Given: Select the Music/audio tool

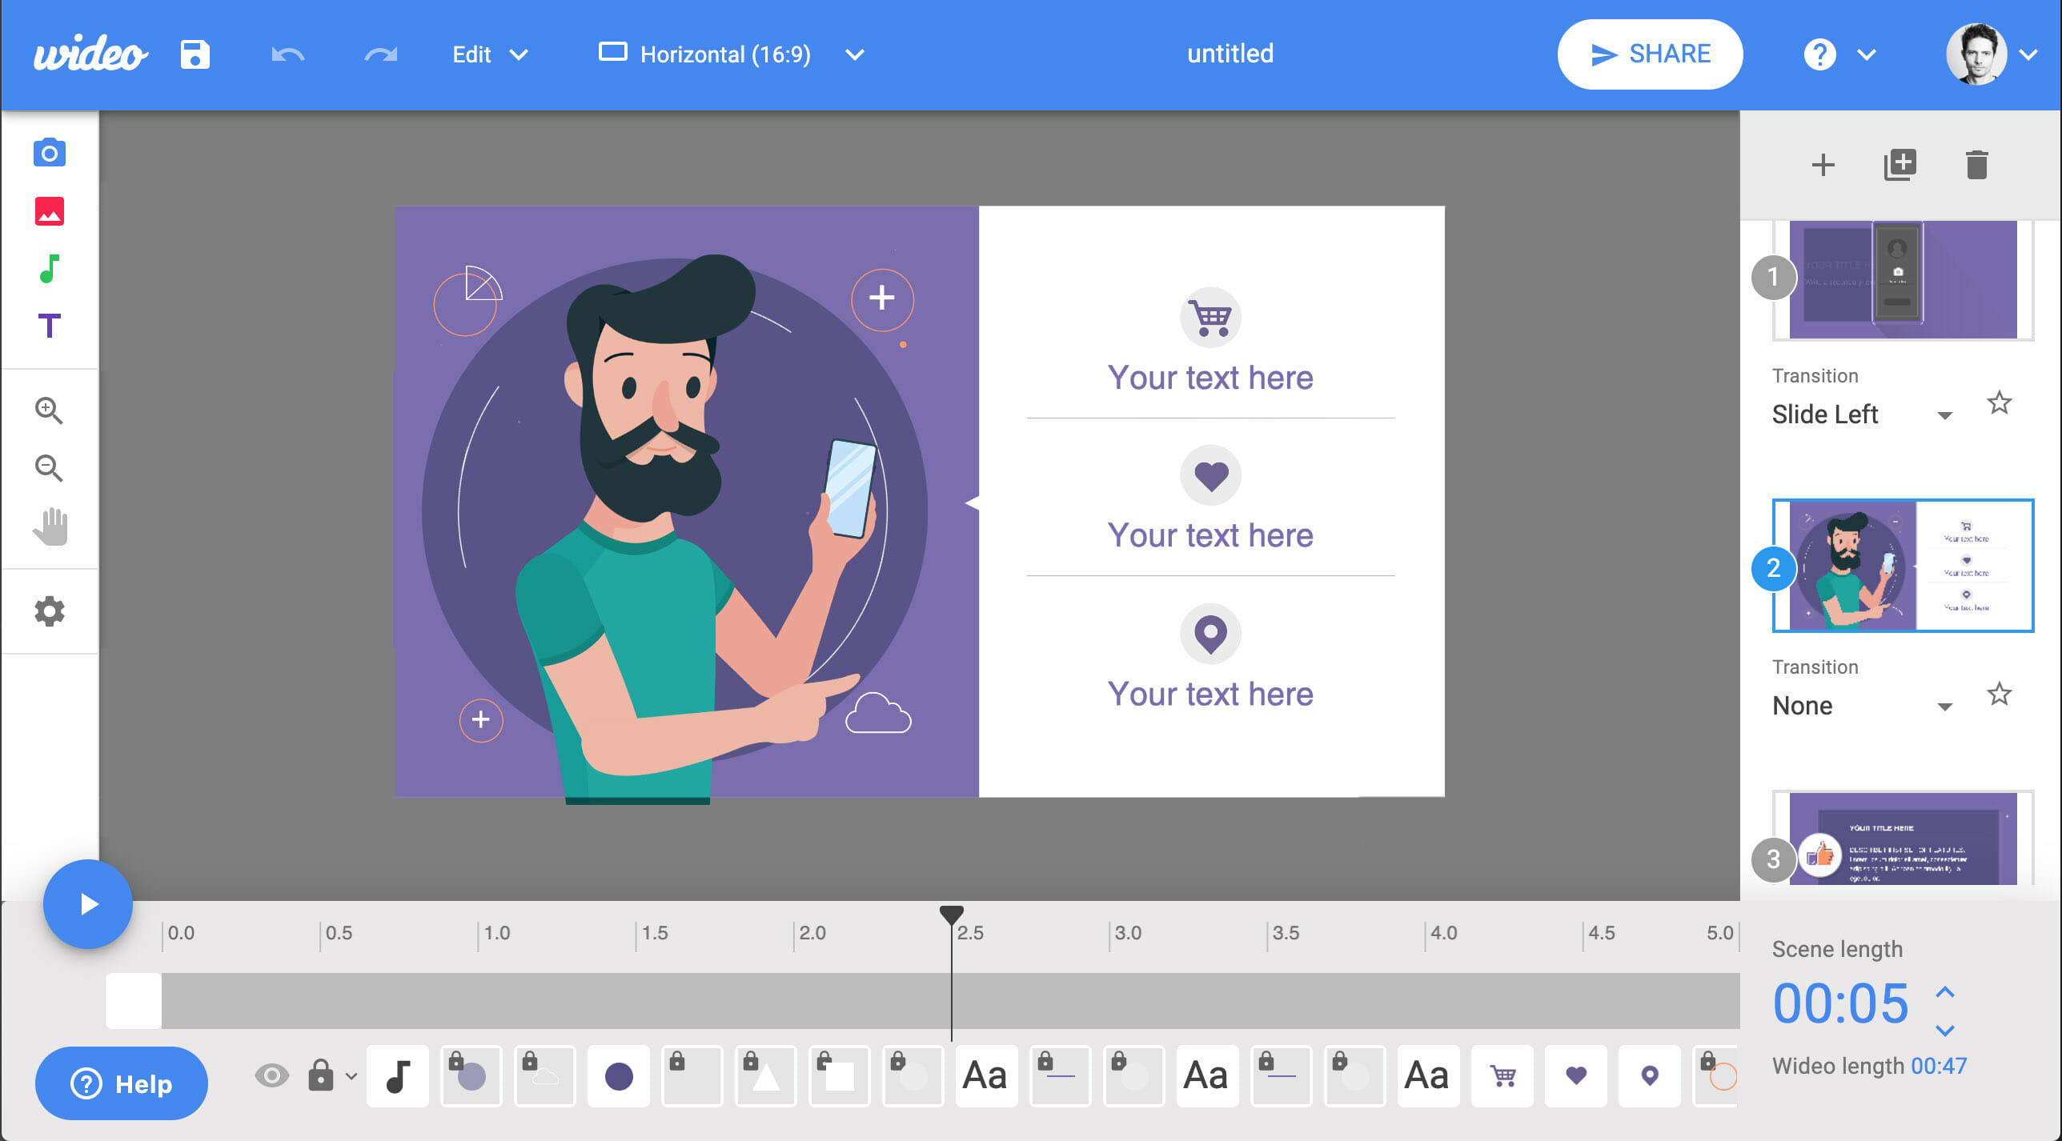Looking at the screenshot, I should click(x=48, y=268).
